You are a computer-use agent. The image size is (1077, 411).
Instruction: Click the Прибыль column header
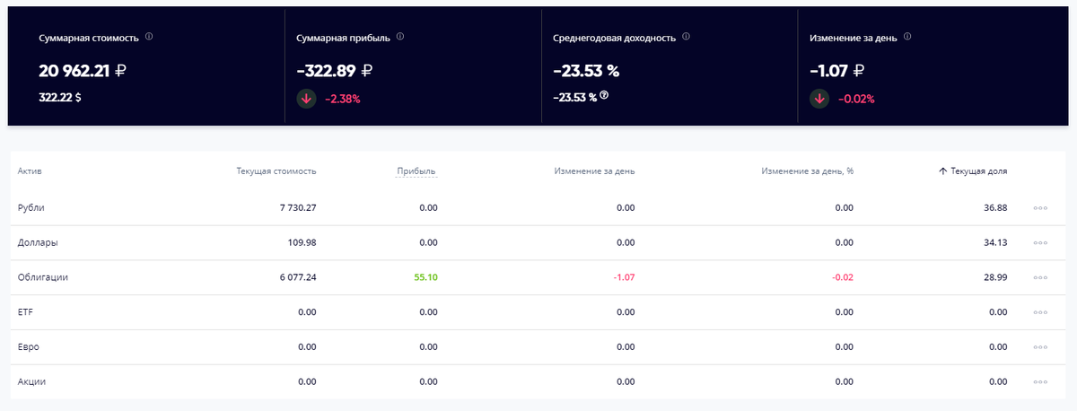[x=416, y=171]
